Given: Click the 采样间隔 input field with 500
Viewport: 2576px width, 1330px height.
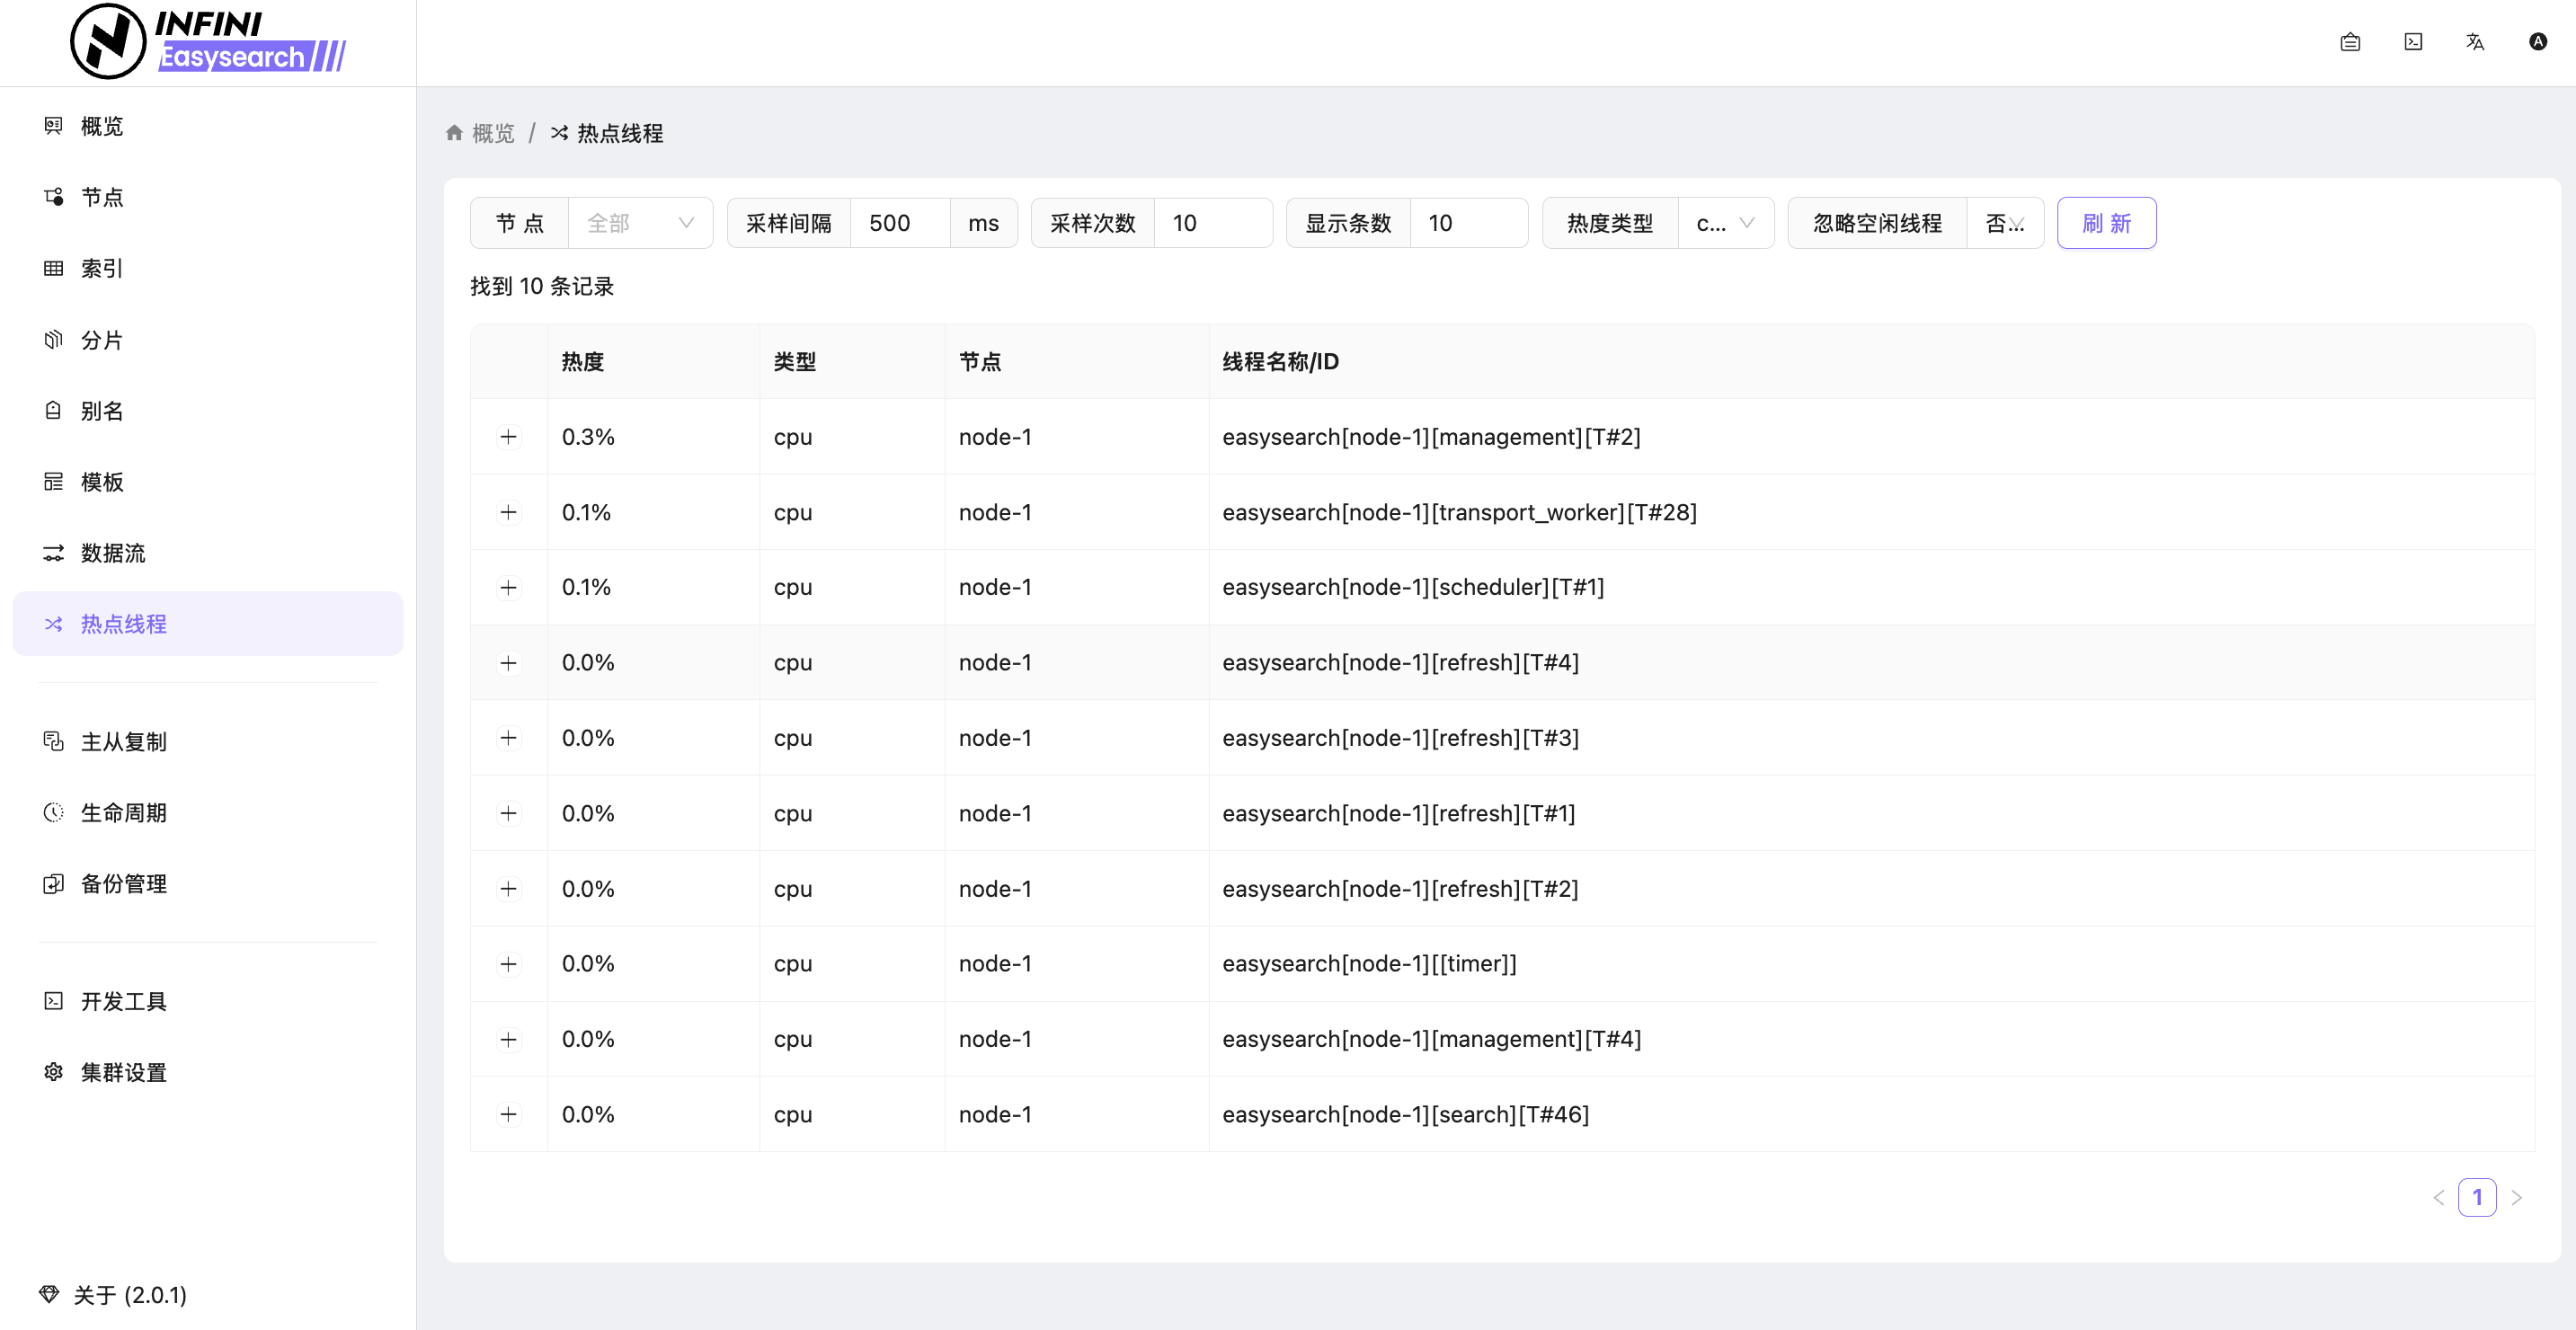Looking at the screenshot, I should 899,223.
